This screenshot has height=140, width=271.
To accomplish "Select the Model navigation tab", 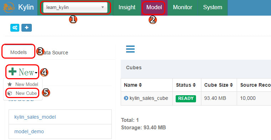I will click(x=154, y=7).
